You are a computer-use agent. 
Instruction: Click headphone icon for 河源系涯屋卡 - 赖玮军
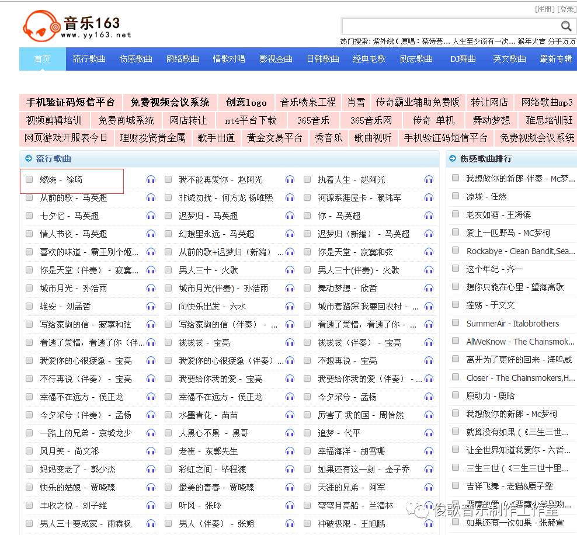pos(429,197)
